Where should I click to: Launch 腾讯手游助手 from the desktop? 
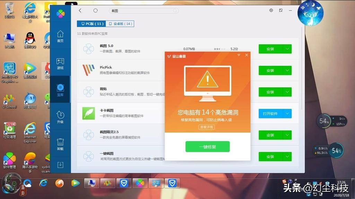(30, 163)
